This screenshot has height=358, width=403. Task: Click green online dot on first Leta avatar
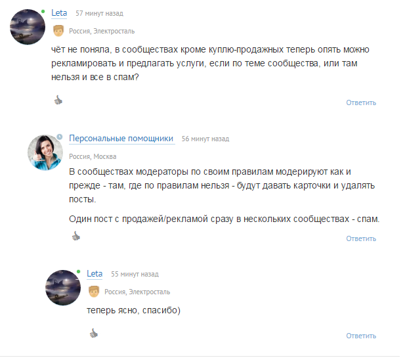click(43, 11)
